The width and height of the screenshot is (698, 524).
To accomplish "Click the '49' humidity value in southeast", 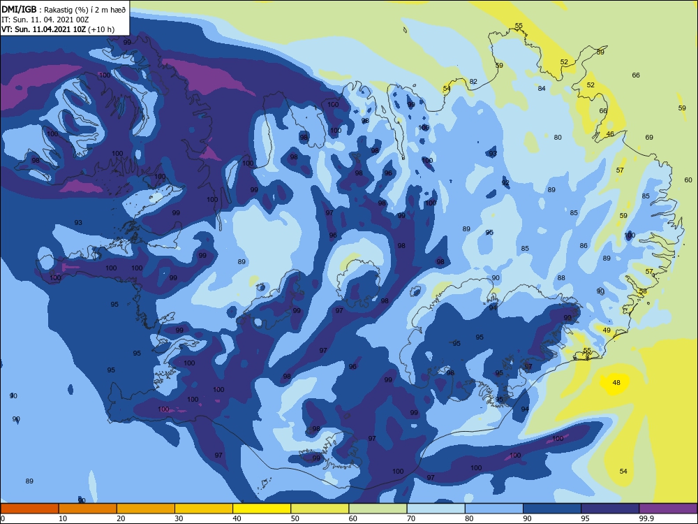I will click(607, 330).
